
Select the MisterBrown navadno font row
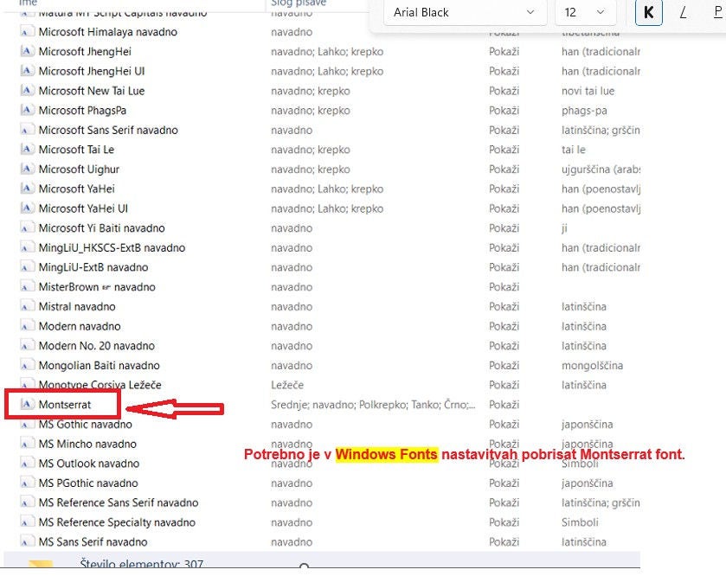pyautogui.click(x=97, y=287)
